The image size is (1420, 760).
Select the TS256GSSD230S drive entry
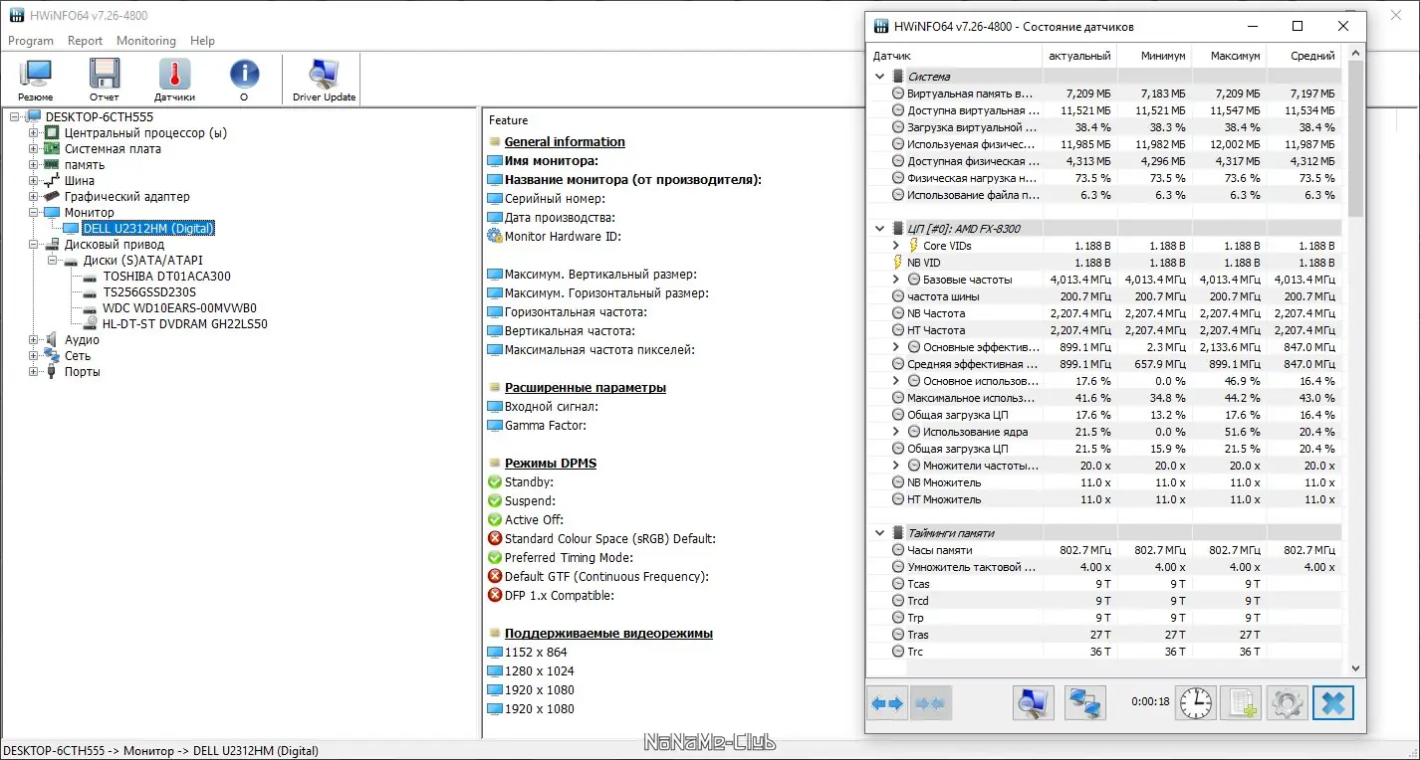click(x=149, y=292)
